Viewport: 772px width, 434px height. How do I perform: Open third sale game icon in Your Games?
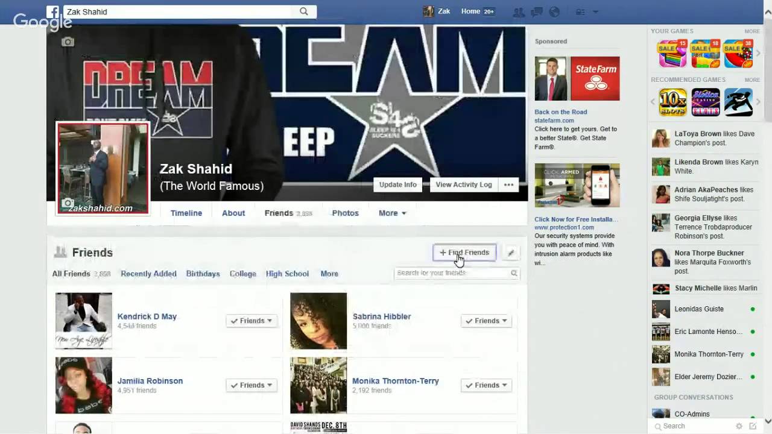click(738, 54)
